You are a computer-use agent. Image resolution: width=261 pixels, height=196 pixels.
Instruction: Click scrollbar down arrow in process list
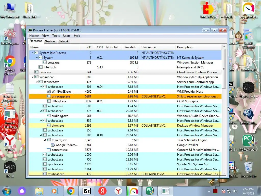(x=224, y=173)
